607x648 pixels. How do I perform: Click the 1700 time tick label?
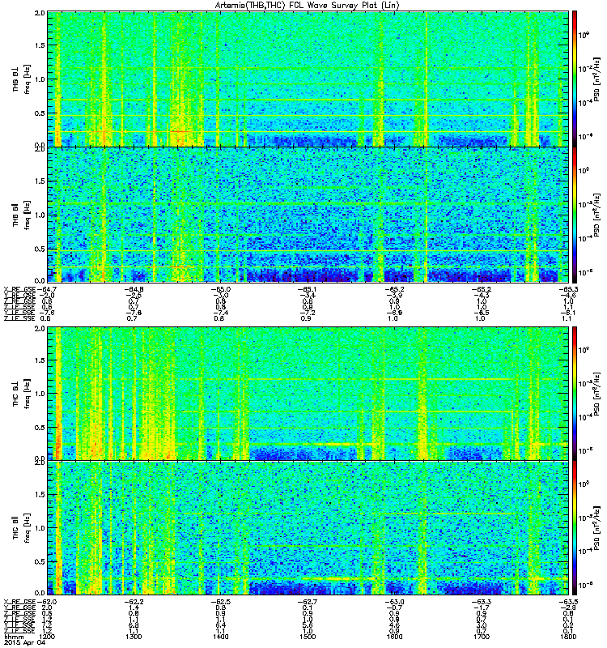point(481,637)
